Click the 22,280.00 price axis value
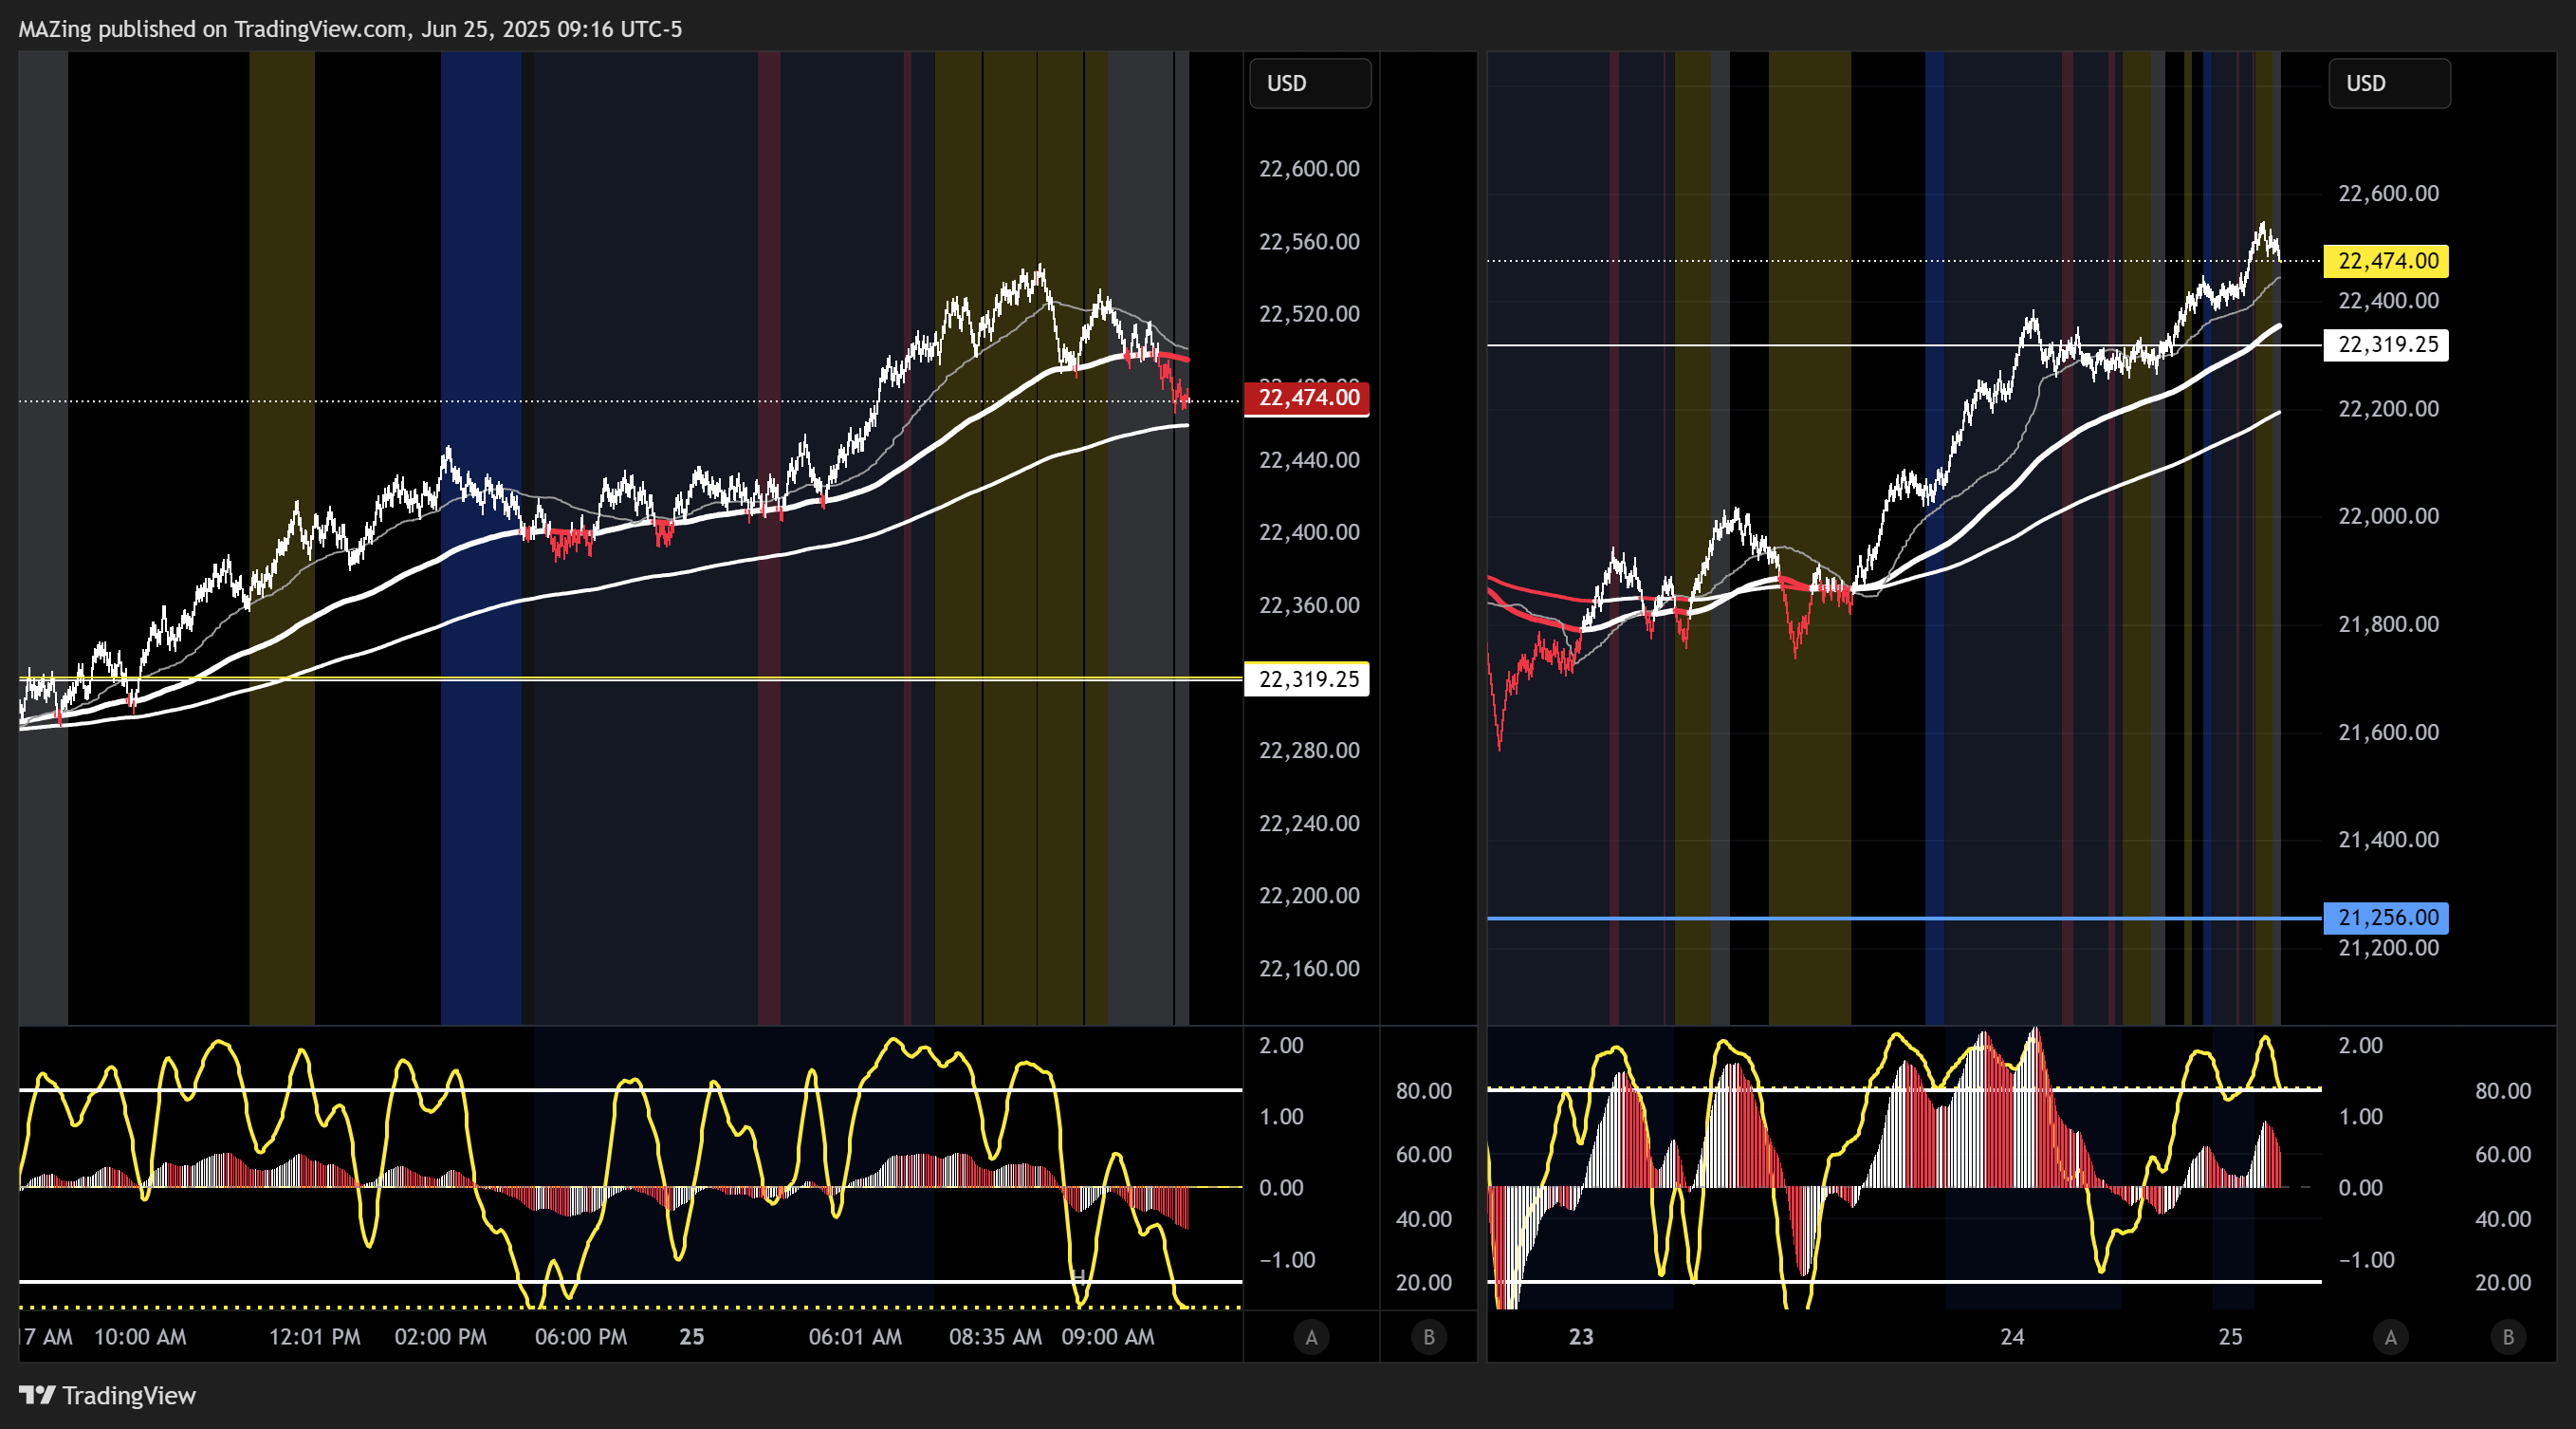Screen dimensions: 2576x1429 click(1309, 751)
